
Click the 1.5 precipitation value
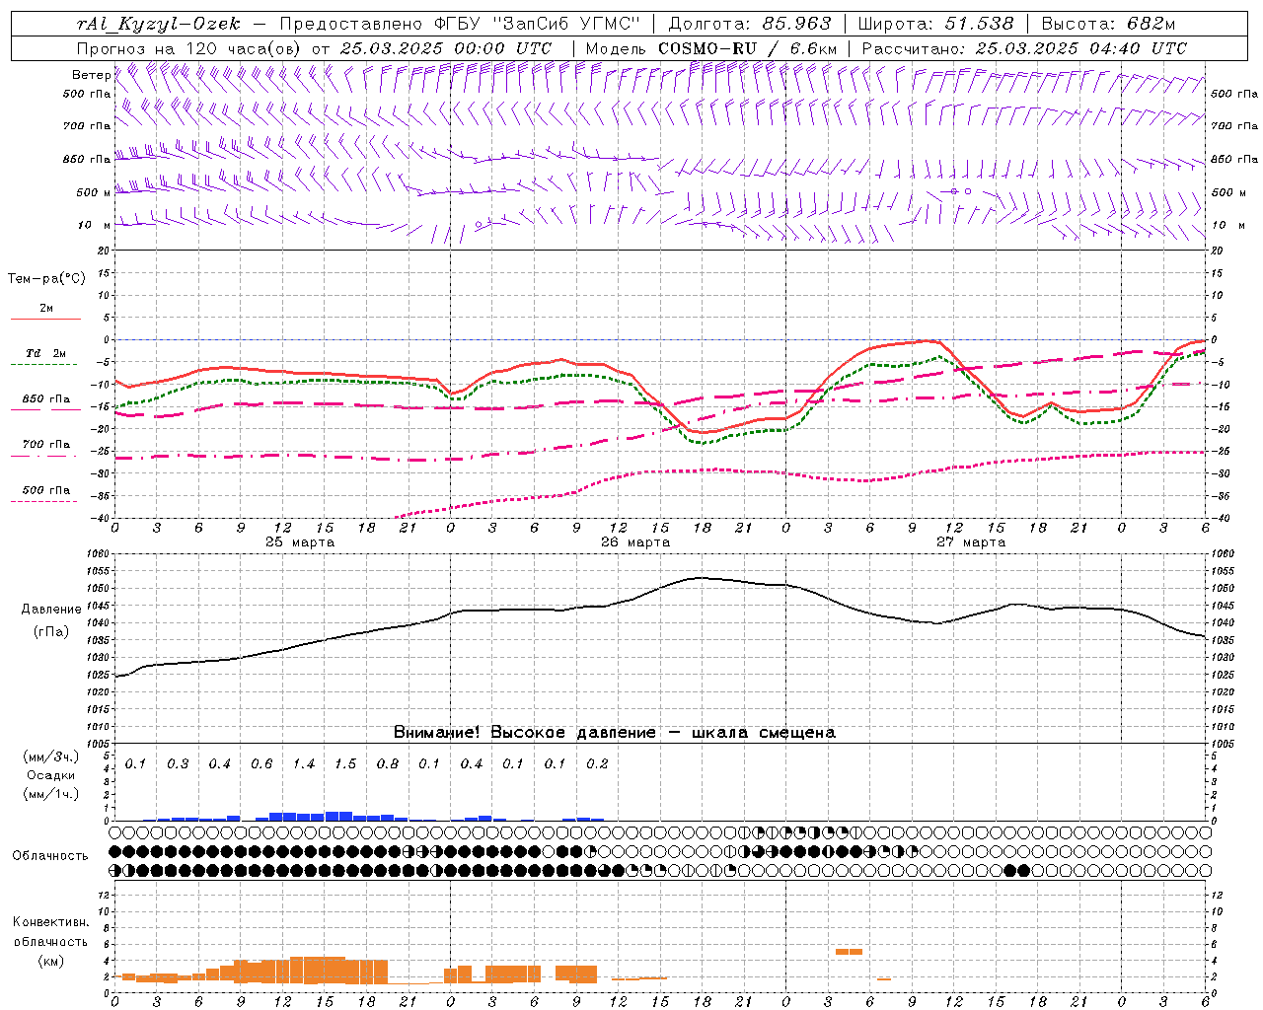(345, 764)
